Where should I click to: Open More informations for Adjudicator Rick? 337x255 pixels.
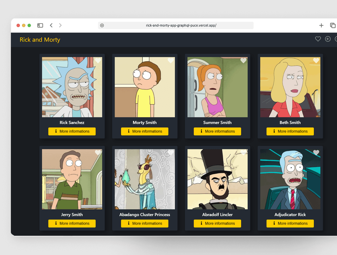(x=290, y=223)
